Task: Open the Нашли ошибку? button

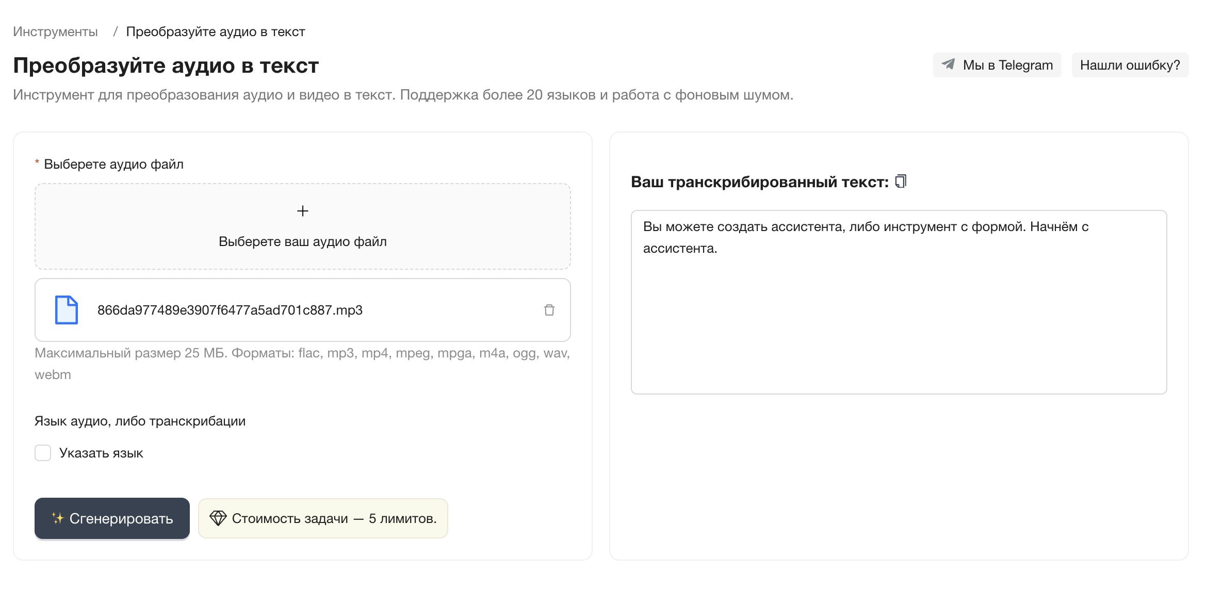Action: [1130, 65]
